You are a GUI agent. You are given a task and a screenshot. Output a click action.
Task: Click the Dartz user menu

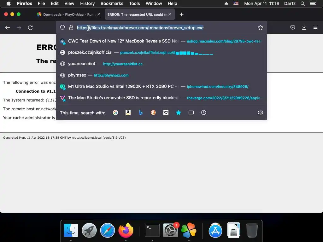290,3
